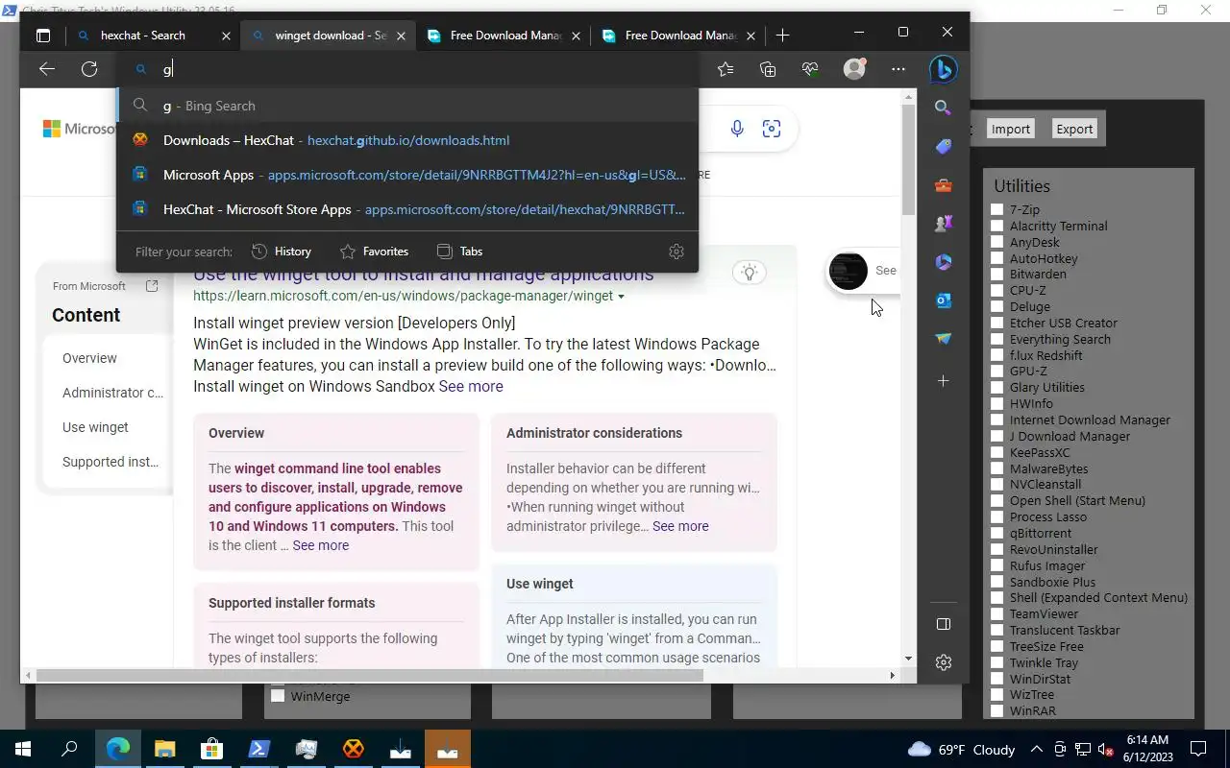Select the Microsoft Apps suggestion
The height and width of the screenshot is (768, 1230).
tap(407, 175)
